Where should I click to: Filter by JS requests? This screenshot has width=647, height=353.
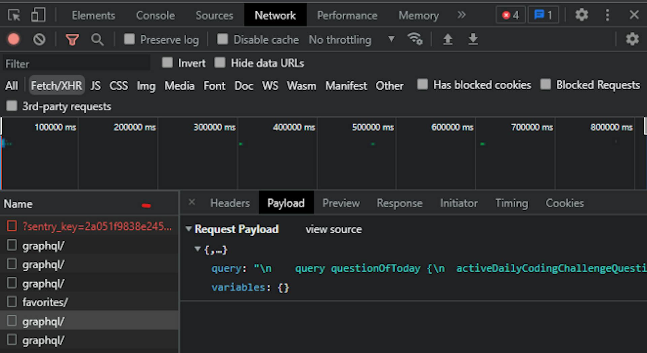point(95,86)
